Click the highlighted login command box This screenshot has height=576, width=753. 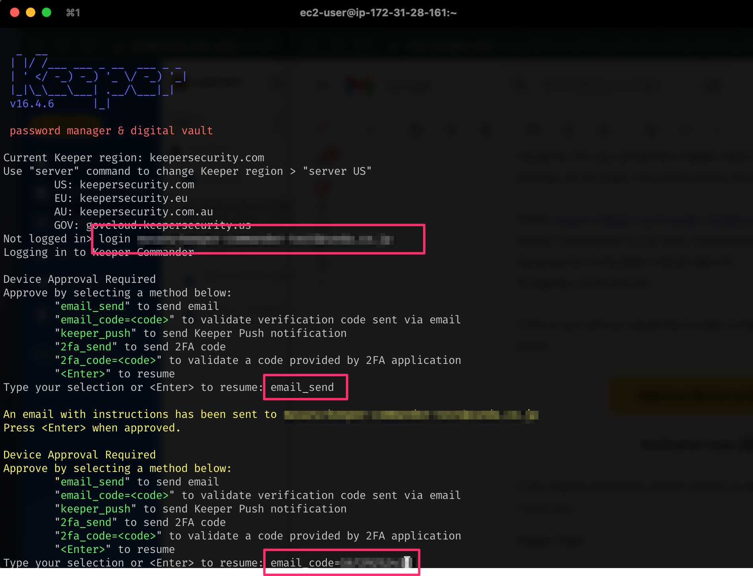coord(258,239)
